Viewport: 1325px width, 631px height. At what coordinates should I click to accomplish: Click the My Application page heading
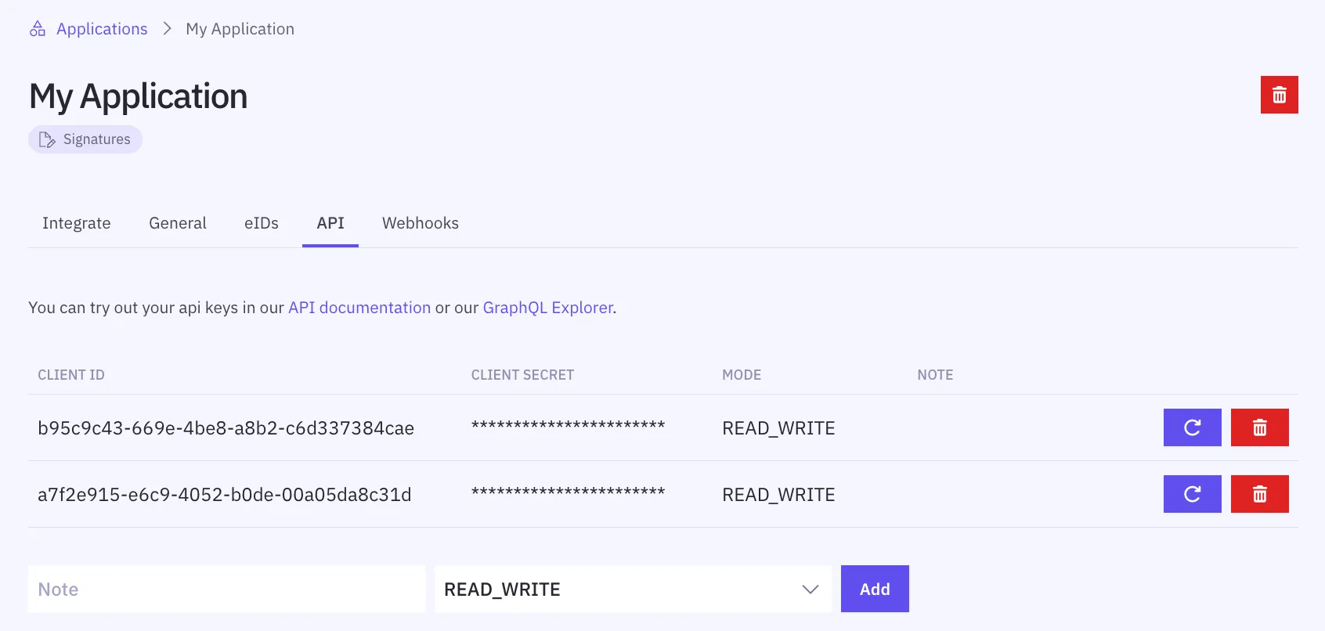click(x=139, y=96)
